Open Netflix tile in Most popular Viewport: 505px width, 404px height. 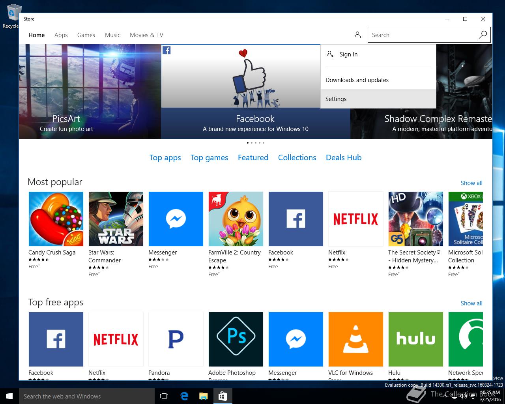click(x=356, y=219)
